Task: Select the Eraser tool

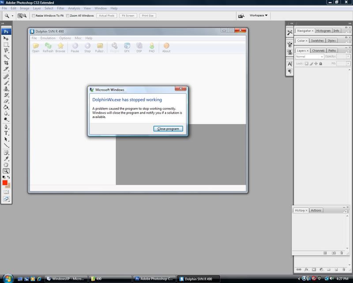Action: tap(6, 101)
